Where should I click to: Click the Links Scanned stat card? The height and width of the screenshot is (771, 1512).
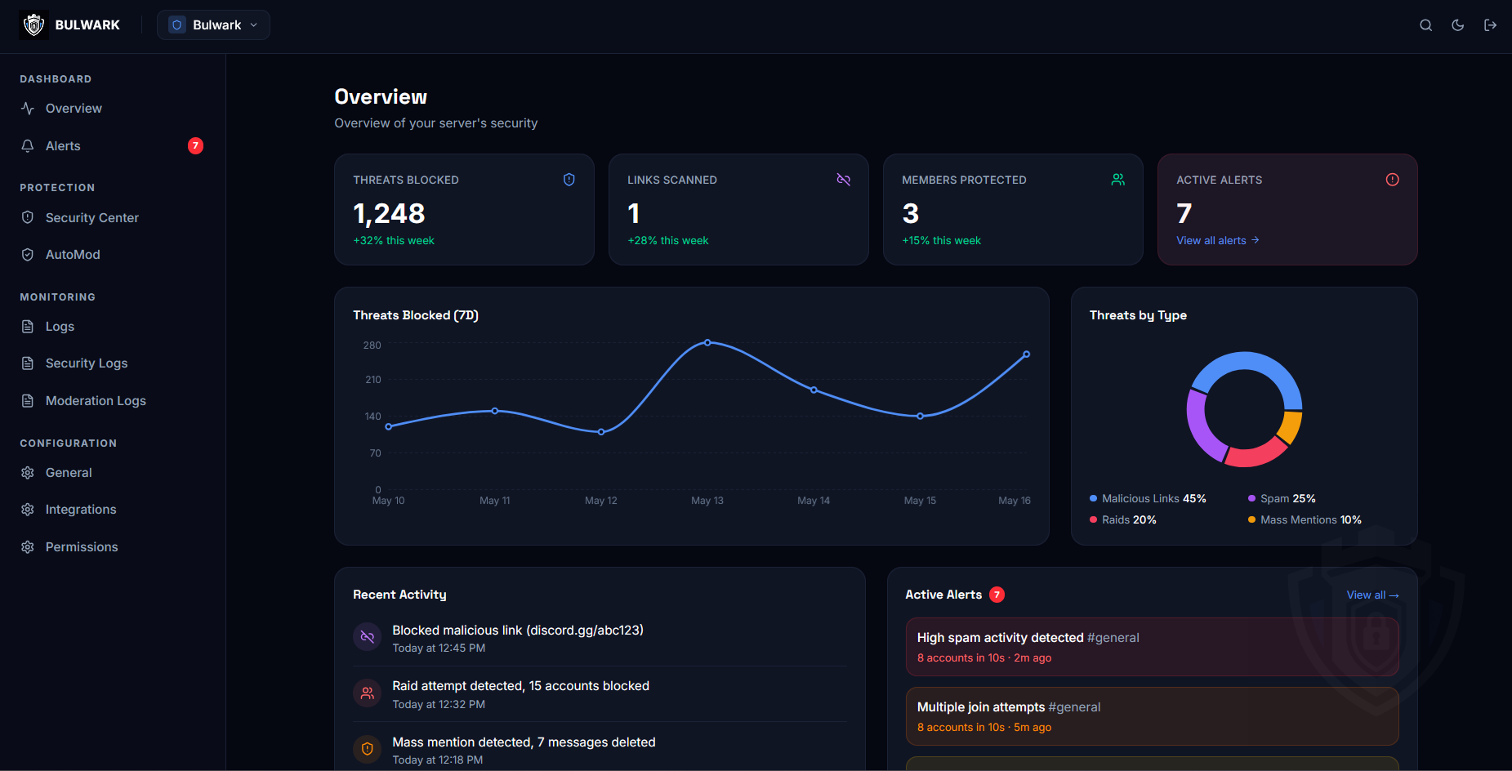[x=738, y=210]
